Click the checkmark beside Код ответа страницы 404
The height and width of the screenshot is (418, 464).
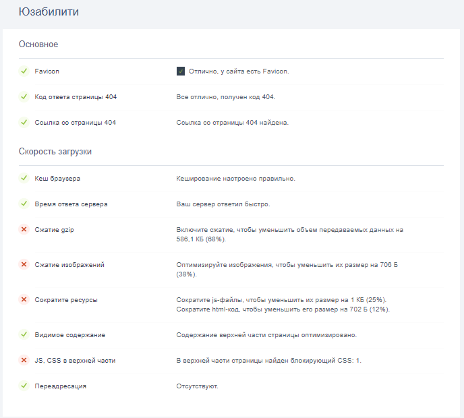click(24, 96)
